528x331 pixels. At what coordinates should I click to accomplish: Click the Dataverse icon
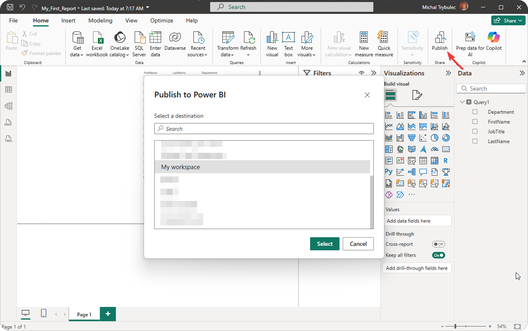coord(175,44)
